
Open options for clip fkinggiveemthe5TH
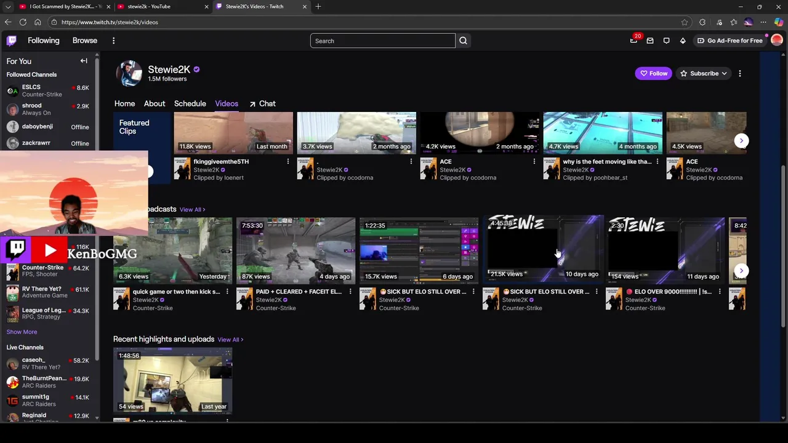click(x=287, y=162)
